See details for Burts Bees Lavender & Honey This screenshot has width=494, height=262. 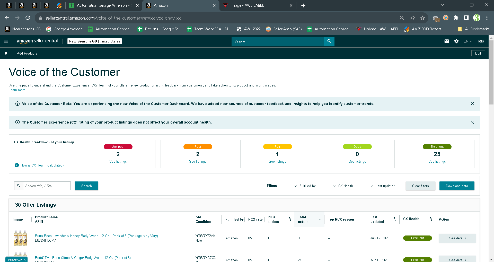tap(457, 238)
